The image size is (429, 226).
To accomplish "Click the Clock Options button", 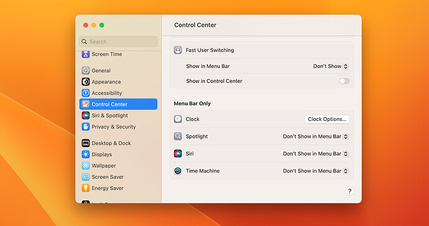I will (x=327, y=119).
